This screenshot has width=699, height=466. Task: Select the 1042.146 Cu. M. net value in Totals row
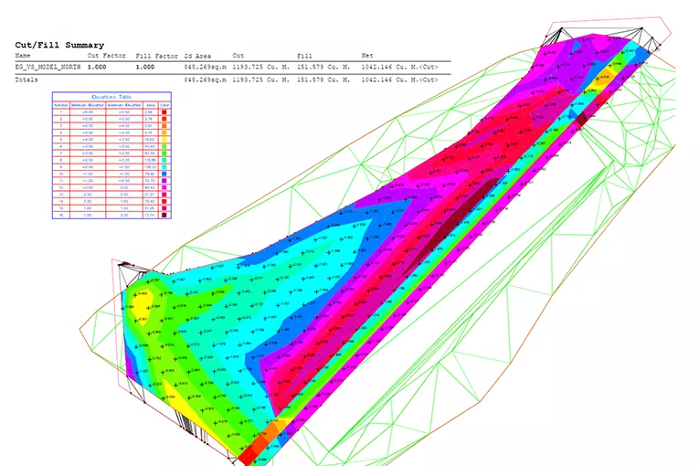[398, 79]
